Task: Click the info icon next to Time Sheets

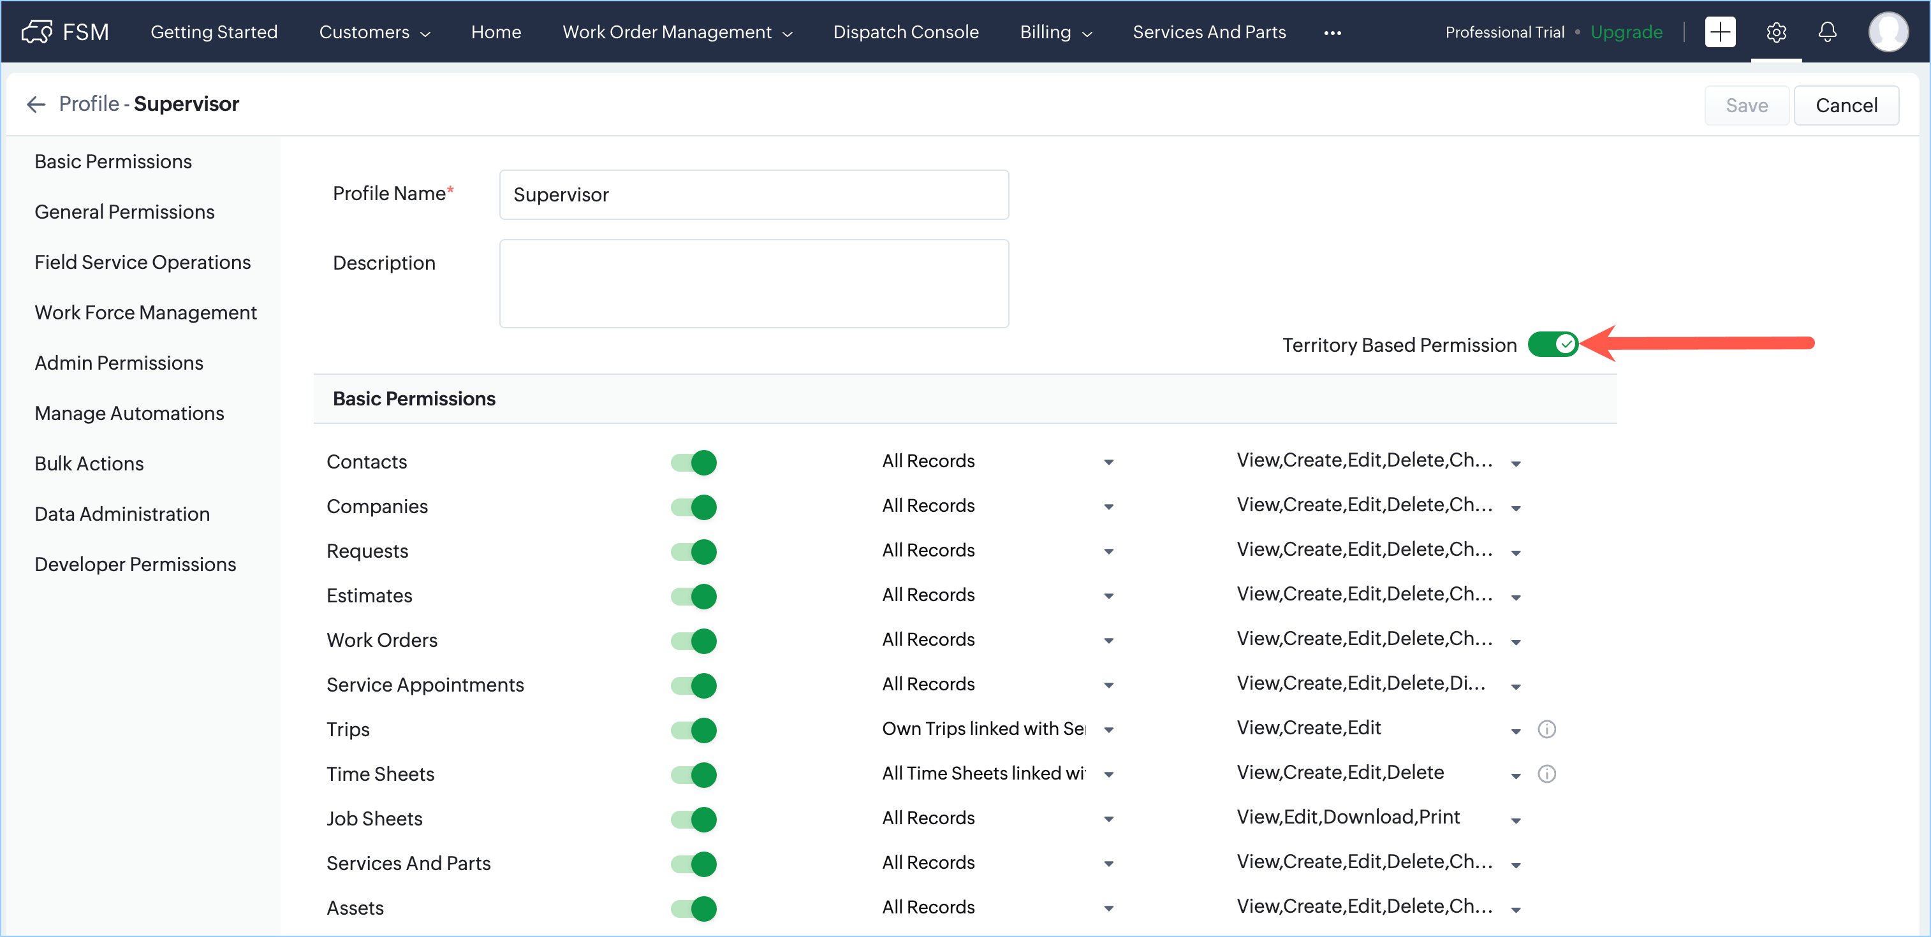Action: (x=1546, y=774)
